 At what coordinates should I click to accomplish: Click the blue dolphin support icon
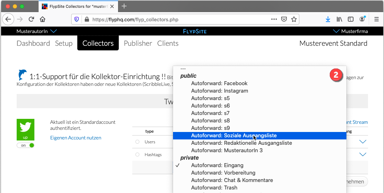click(22, 75)
